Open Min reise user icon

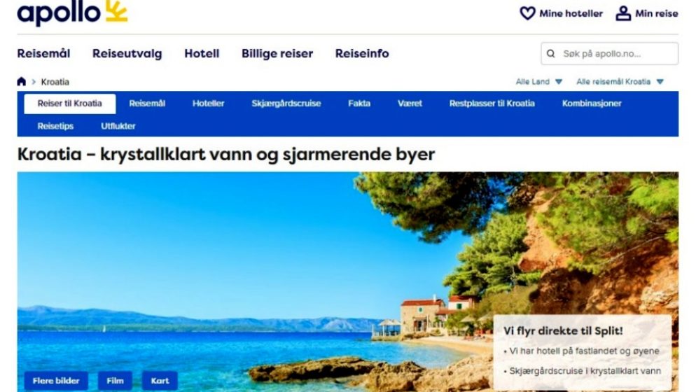click(x=623, y=13)
